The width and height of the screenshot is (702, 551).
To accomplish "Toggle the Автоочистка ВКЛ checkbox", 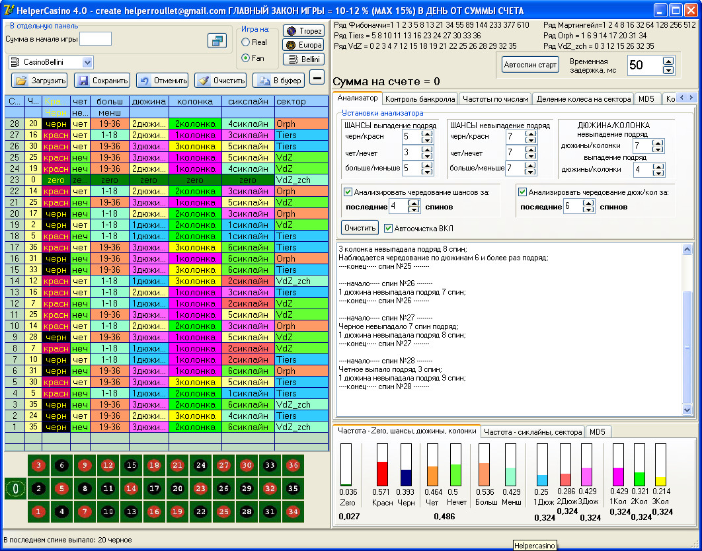I will point(389,229).
